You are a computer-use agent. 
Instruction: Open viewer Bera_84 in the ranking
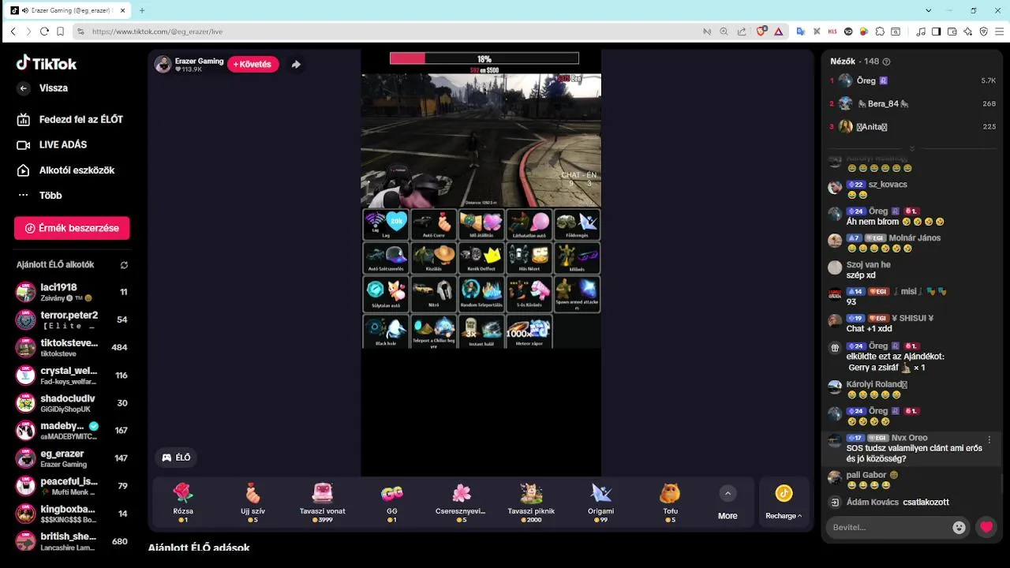[912, 103]
